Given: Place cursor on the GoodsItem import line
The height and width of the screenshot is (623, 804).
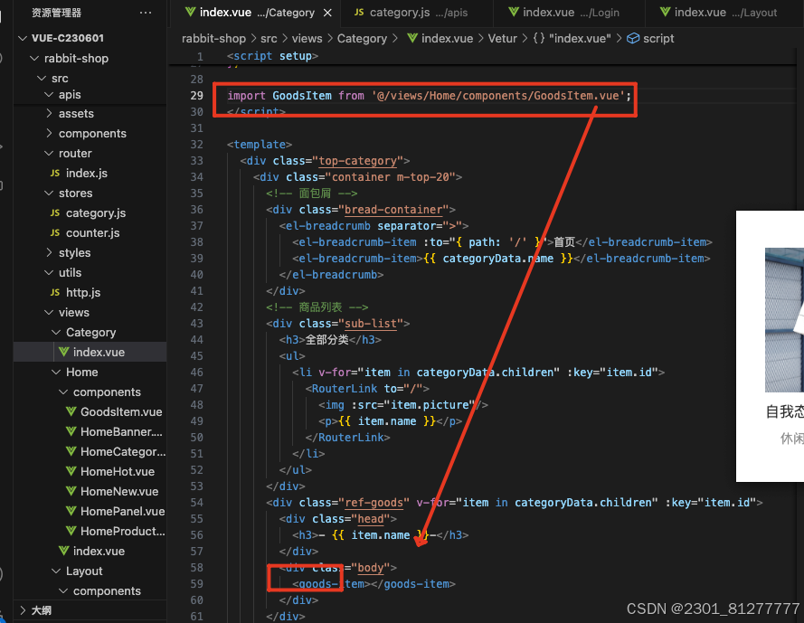Looking at the screenshot, I should point(430,95).
